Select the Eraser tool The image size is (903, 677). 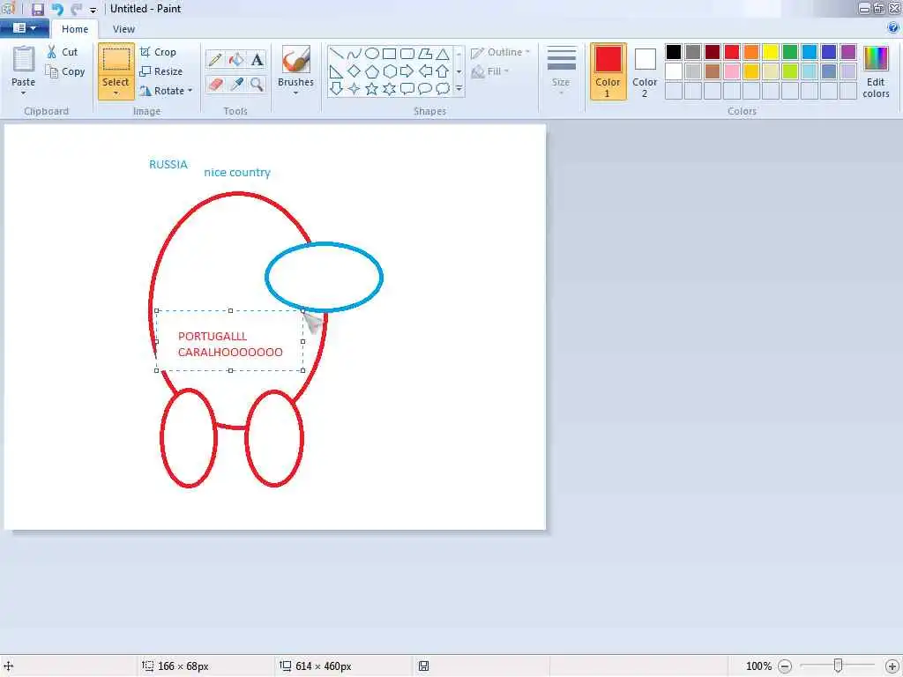(x=215, y=84)
